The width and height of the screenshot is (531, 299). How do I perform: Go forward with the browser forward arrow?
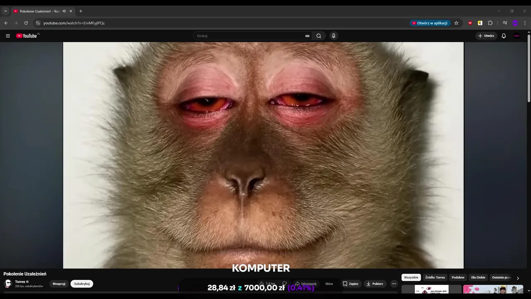pos(16,23)
